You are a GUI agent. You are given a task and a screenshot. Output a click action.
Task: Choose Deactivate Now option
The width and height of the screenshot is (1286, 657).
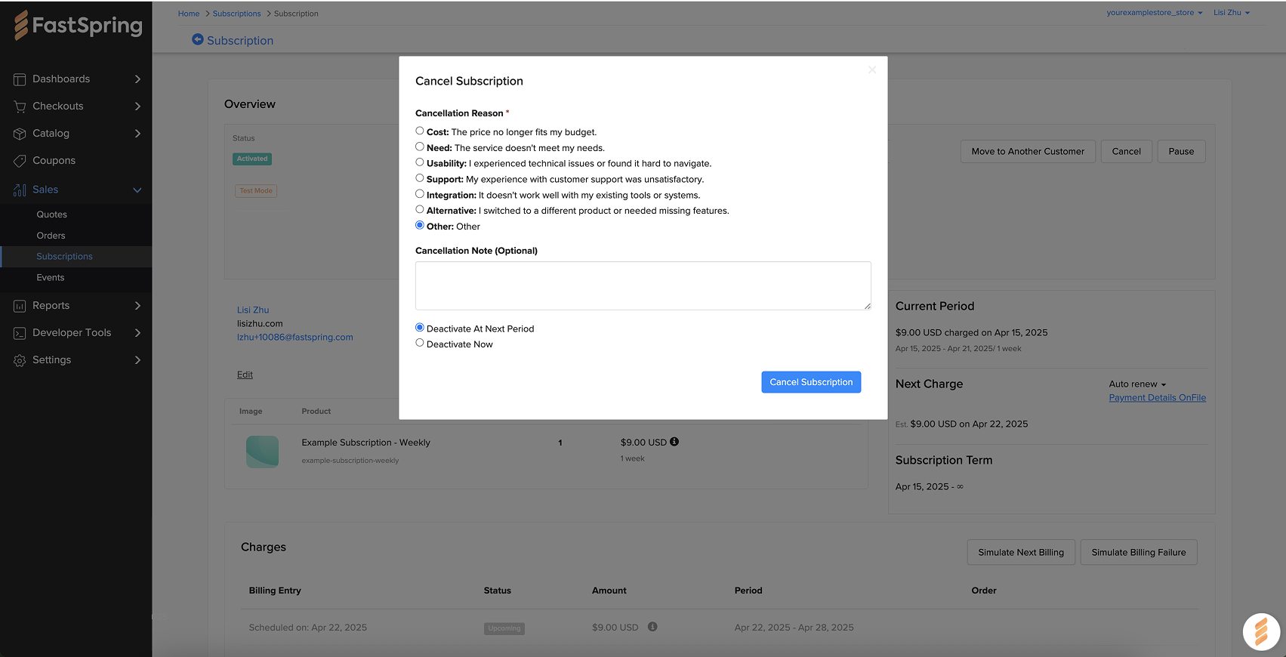point(420,343)
